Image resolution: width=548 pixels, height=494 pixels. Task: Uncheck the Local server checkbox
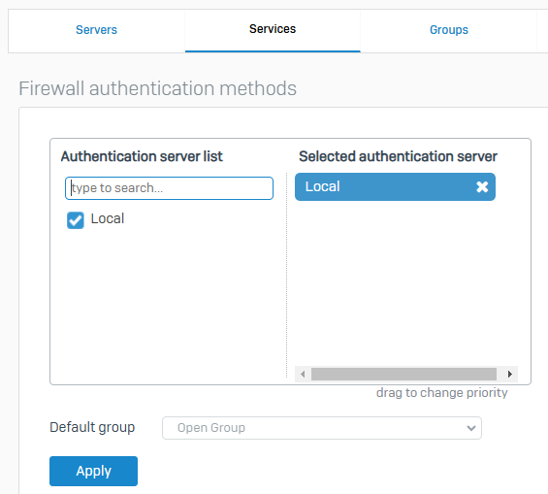click(76, 220)
